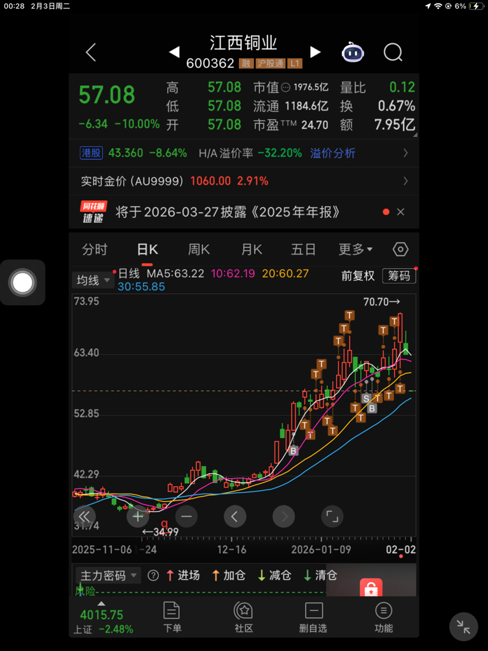Tap the market value info smiley icon
The image size is (488, 651).
pyautogui.click(x=285, y=88)
